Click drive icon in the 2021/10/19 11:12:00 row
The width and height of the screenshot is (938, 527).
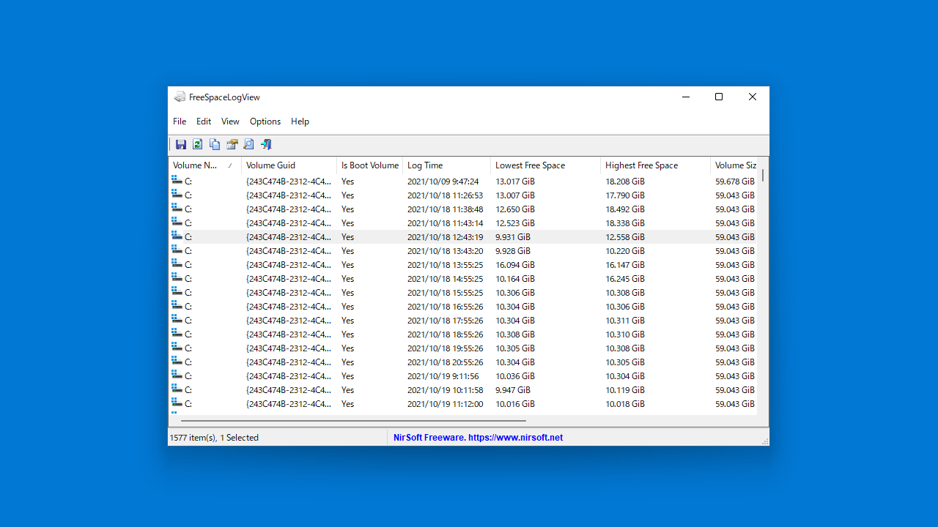coord(177,403)
